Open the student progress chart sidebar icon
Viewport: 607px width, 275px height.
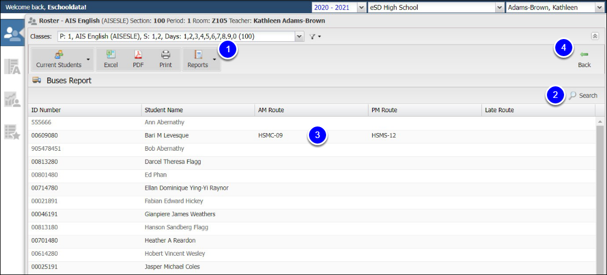pos(12,100)
